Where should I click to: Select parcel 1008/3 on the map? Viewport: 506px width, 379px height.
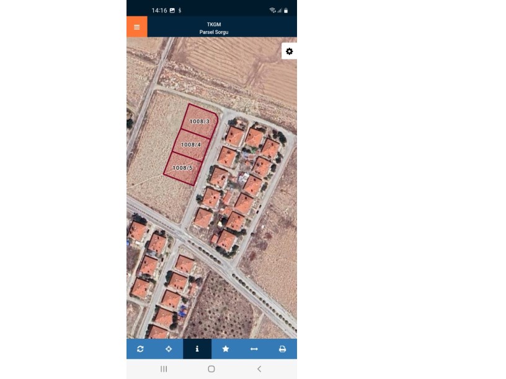(200, 121)
